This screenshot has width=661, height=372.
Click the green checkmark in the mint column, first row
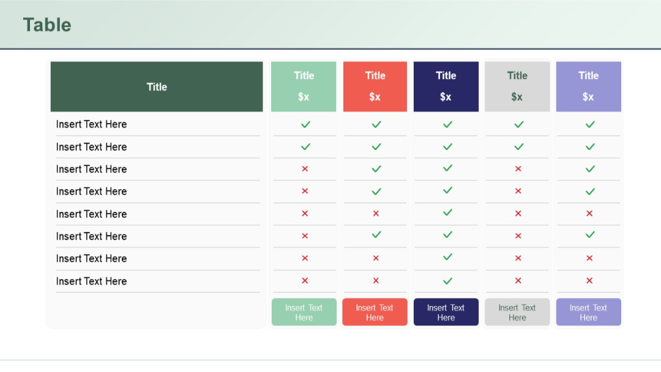coord(304,124)
